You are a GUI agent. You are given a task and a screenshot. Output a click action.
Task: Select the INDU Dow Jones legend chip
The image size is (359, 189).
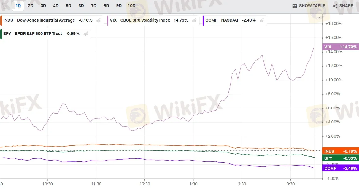click(x=52, y=20)
